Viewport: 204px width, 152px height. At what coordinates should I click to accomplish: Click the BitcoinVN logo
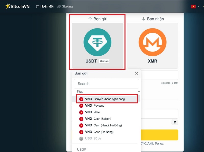click(17, 6)
